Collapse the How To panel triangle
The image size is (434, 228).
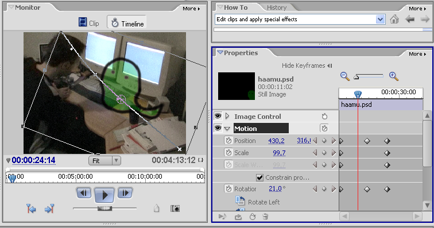point(220,7)
